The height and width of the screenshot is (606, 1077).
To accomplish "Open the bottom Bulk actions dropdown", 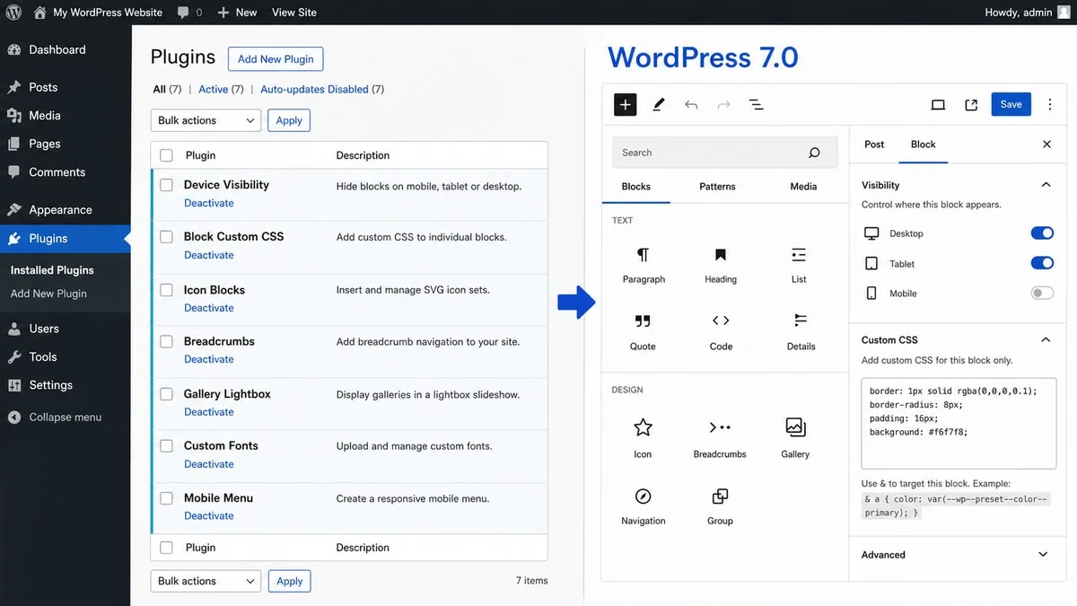I will coord(206,581).
